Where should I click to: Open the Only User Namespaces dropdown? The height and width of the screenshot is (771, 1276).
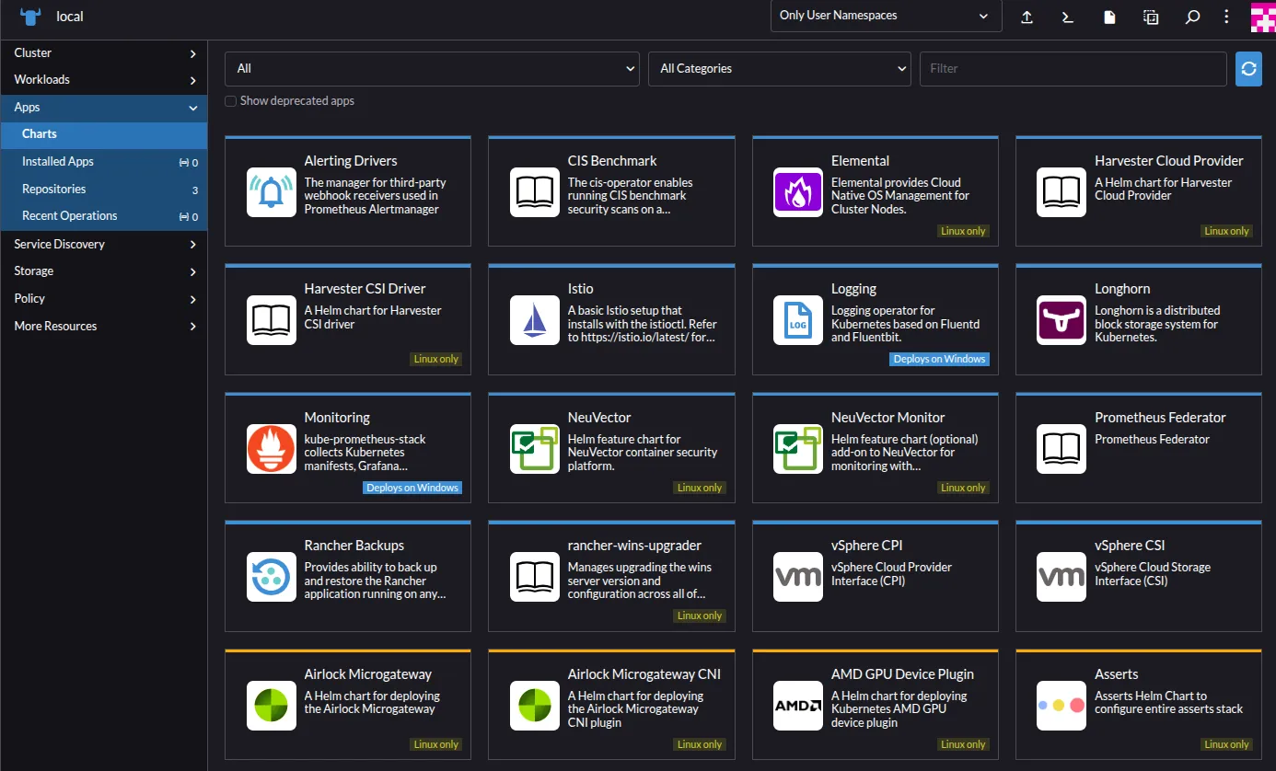coord(886,16)
